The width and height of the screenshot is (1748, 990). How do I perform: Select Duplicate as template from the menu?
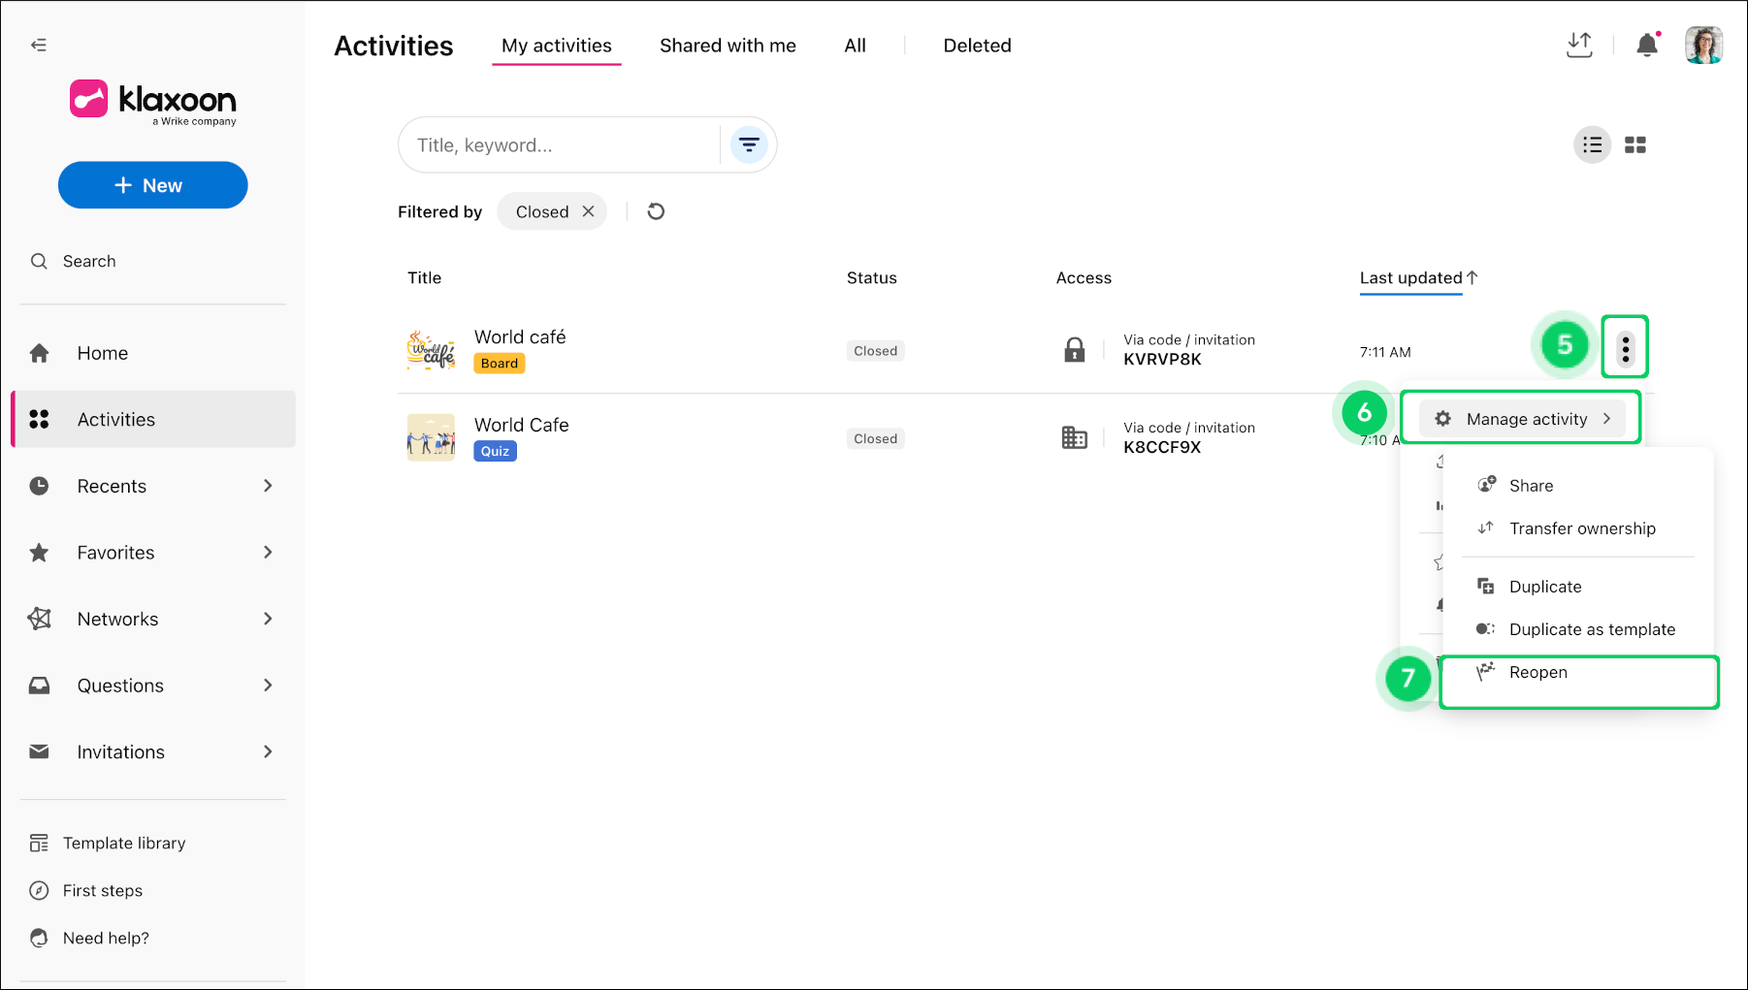coord(1591,628)
